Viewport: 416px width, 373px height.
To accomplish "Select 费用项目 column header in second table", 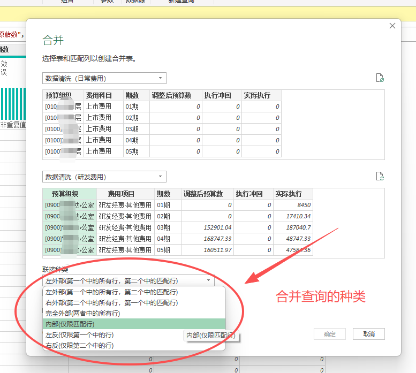I will coord(125,194).
